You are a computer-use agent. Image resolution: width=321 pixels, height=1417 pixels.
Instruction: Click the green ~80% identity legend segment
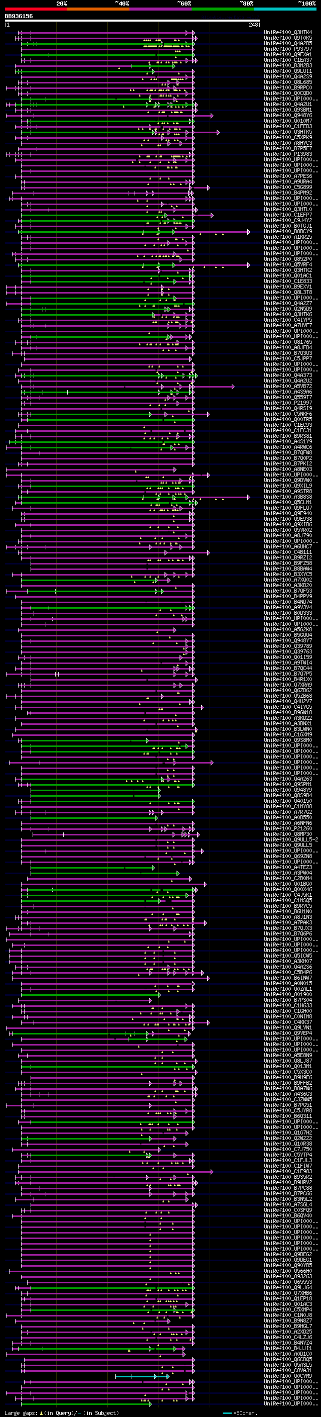coord(223,9)
